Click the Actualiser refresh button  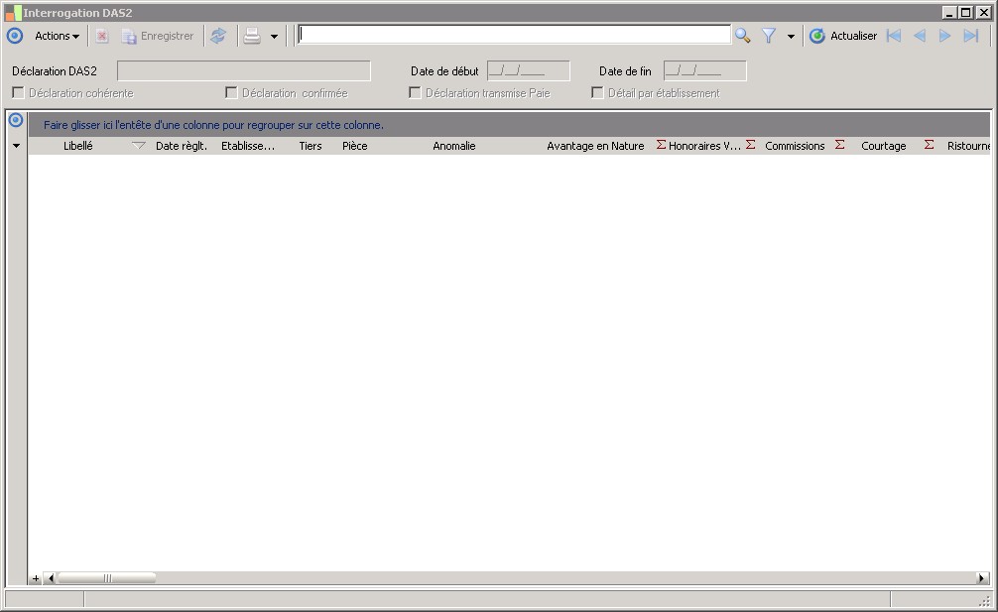tap(843, 37)
